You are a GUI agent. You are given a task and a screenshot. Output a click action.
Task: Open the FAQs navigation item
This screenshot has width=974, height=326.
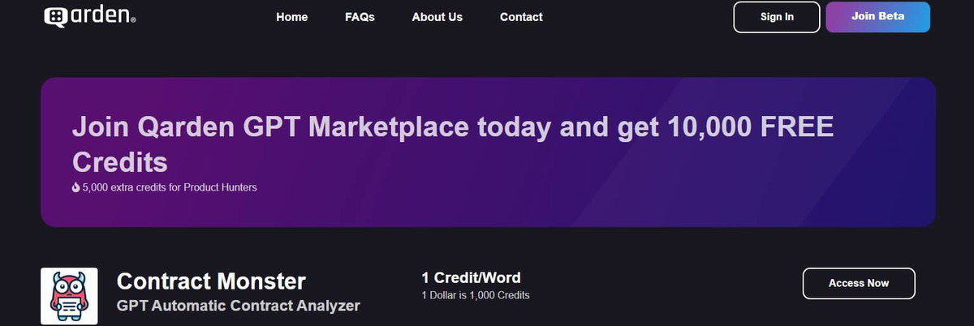[360, 17]
